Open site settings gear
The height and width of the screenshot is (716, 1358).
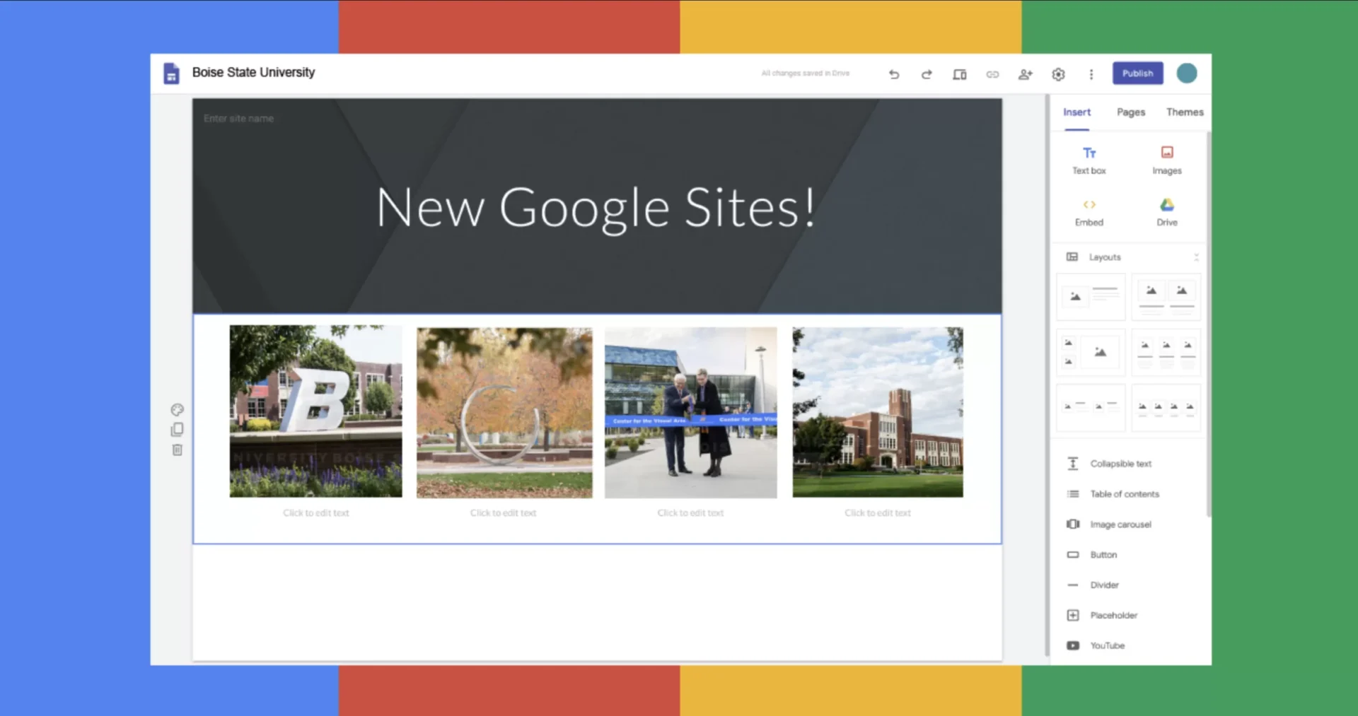[x=1058, y=74]
